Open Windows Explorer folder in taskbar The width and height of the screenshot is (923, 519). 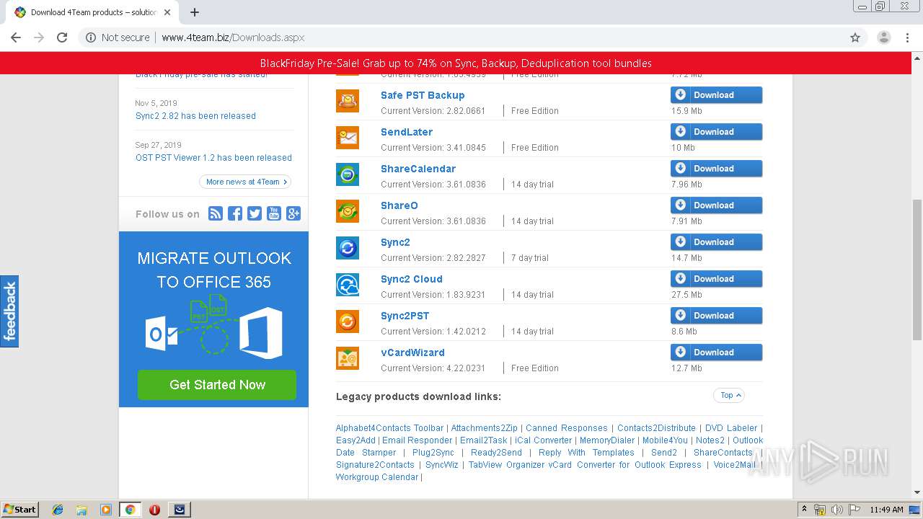(x=81, y=510)
